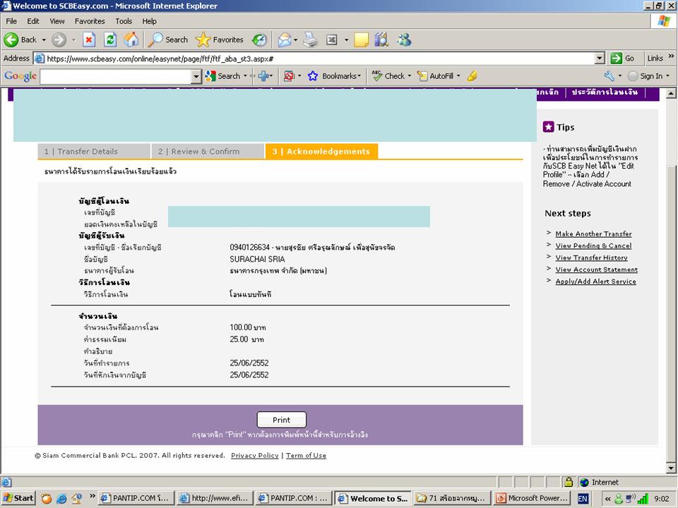Viewport: 678px width, 508px height.
Task: Open the Bookmarks star in the Google toolbar
Action: [x=313, y=76]
